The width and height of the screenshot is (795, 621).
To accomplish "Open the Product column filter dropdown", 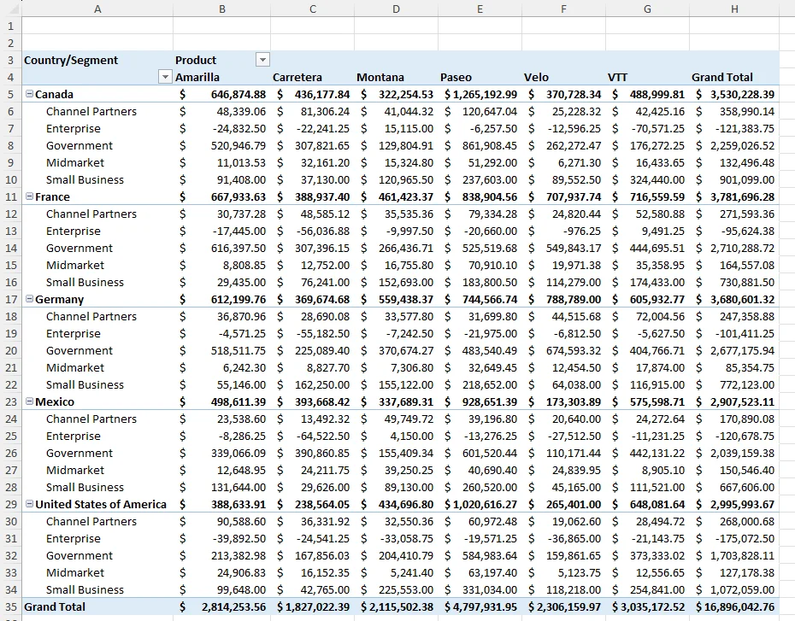I will [262, 60].
